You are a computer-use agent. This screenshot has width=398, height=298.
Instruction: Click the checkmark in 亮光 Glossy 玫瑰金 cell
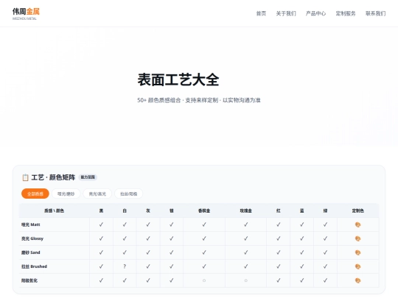click(245, 238)
